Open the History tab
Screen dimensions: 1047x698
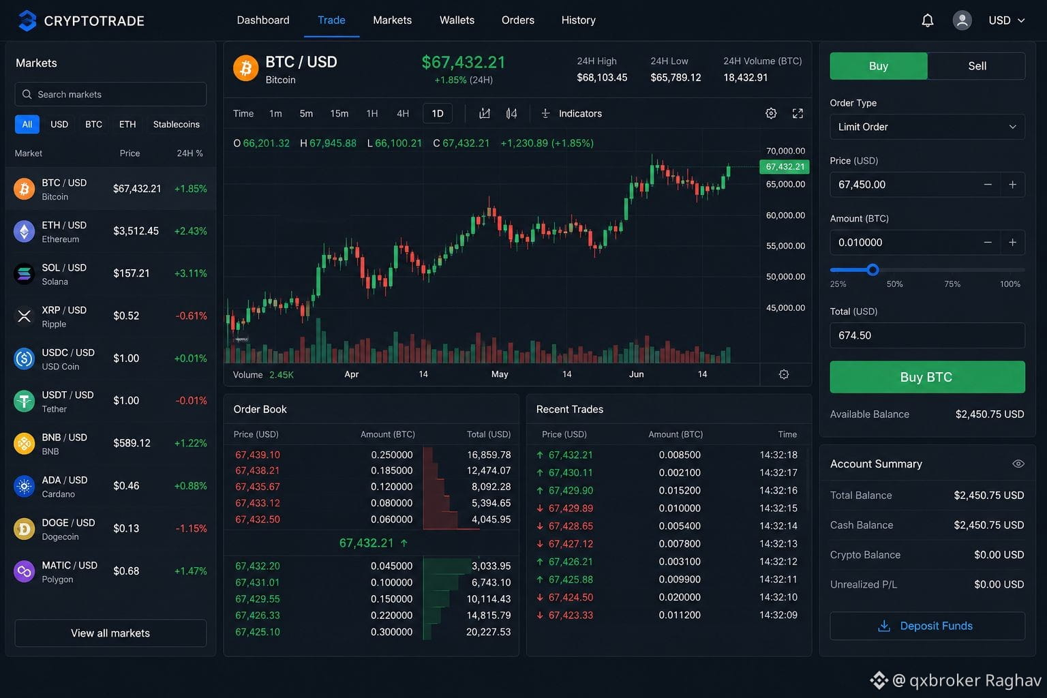[579, 20]
